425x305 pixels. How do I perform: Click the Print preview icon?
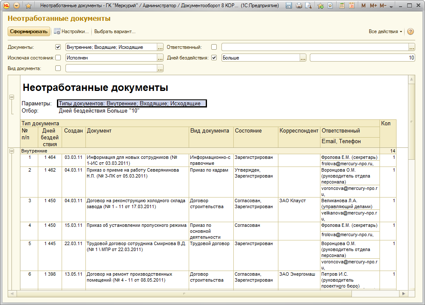(308, 6)
